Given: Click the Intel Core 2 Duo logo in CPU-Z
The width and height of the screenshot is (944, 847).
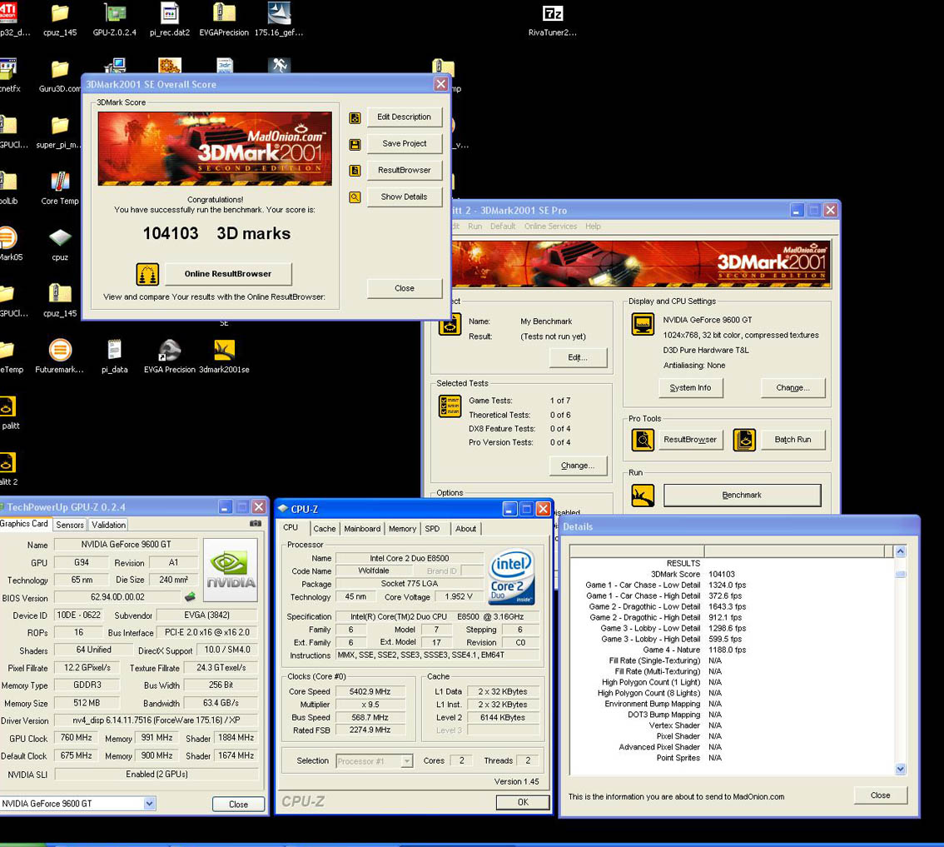Looking at the screenshot, I should (511, 576).
